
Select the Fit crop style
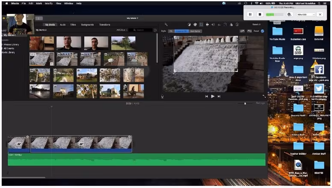tap(171, 31)
